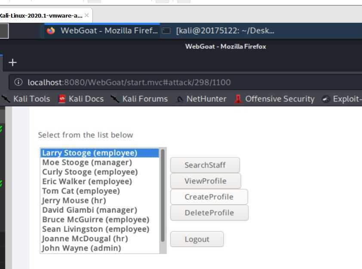The image size is (362, 269).
Task: Click the SearchStaff button
Action: pyautogui.click(x=205, y=165)
